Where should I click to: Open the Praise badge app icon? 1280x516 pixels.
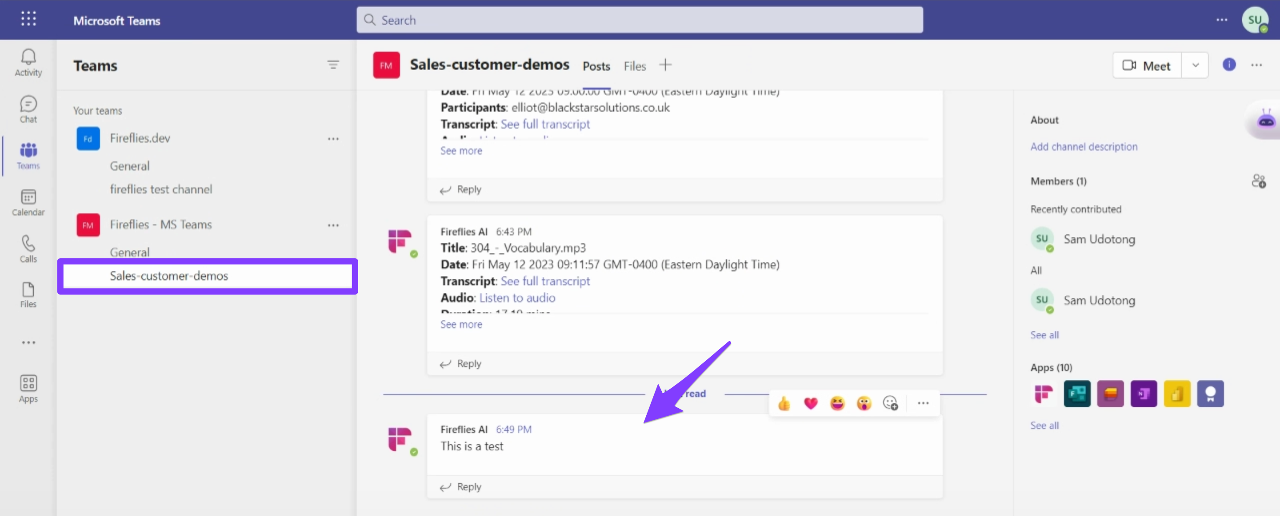point(1210,394)
